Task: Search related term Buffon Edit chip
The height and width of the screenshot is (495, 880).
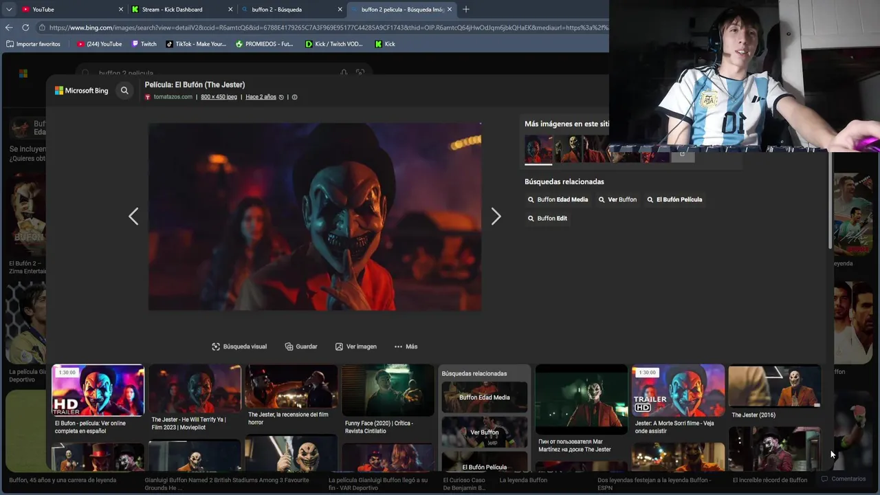Action: tap(547, 218)
